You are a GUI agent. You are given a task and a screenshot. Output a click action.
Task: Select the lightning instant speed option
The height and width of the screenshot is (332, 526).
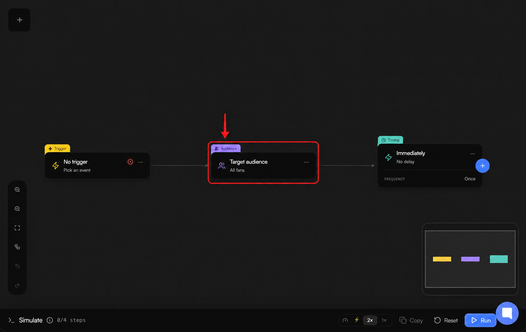pos(357,320)
